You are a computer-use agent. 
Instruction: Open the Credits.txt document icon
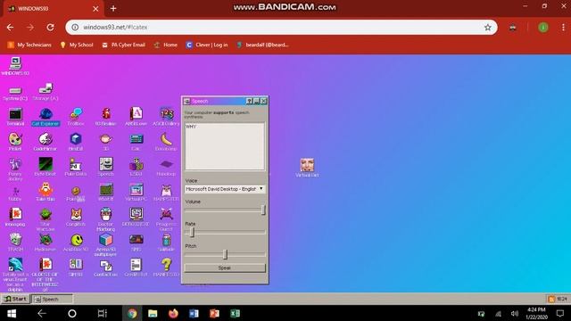pyautogui.click(x=136, y=267)
